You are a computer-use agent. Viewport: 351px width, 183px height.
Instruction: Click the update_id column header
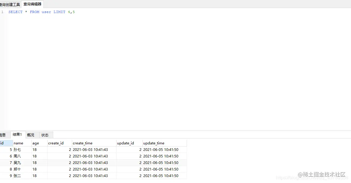(129, 143)
